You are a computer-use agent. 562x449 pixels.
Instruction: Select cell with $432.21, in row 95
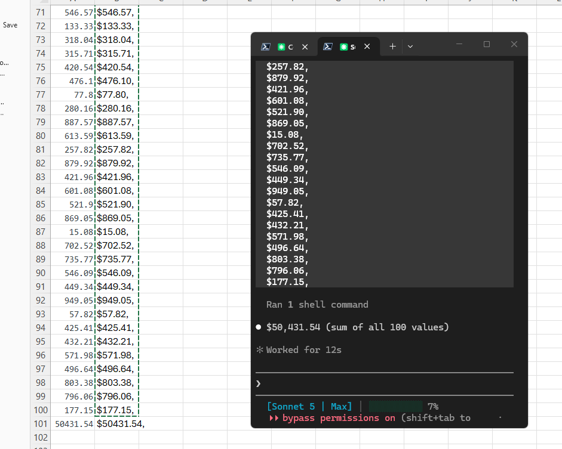click(116, 342)
